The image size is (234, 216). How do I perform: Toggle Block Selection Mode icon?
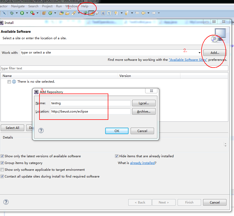(103, 13)
